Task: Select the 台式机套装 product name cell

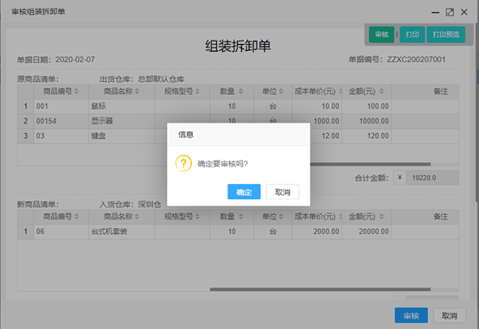Action: point(122,231)
